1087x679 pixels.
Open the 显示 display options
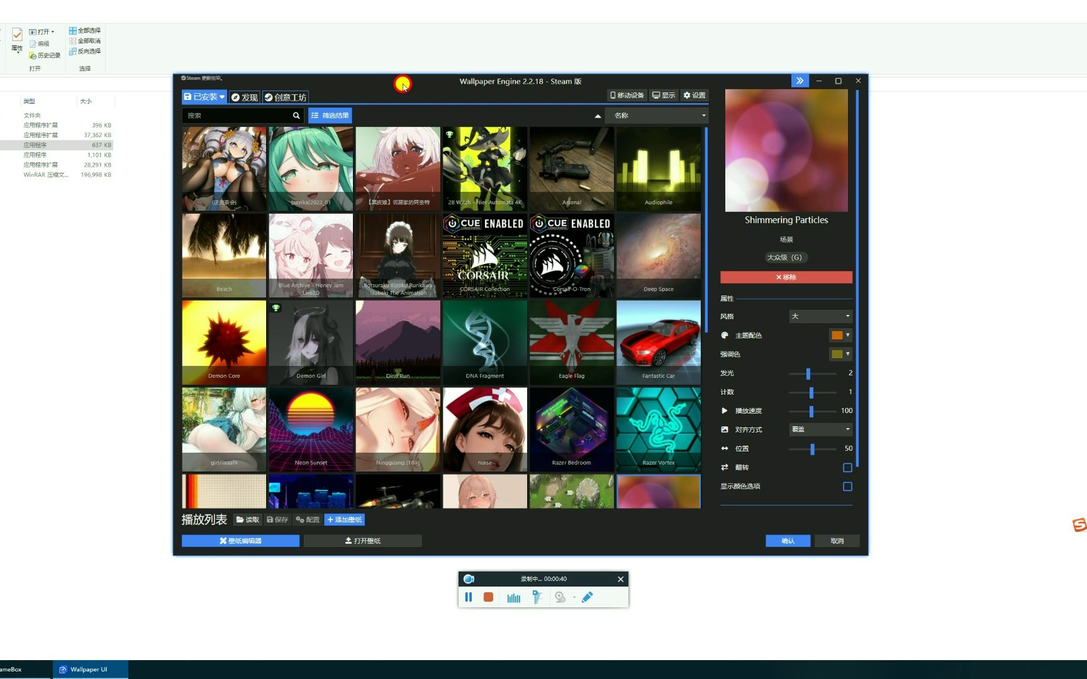click(664, 96)
